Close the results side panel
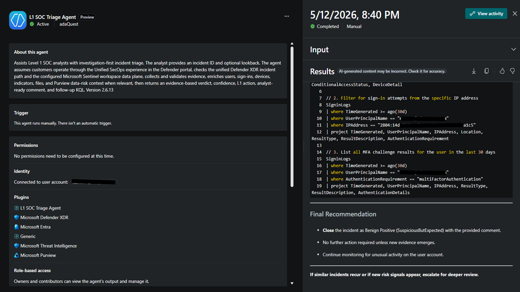The image size is (520, 292). (515, 13)
